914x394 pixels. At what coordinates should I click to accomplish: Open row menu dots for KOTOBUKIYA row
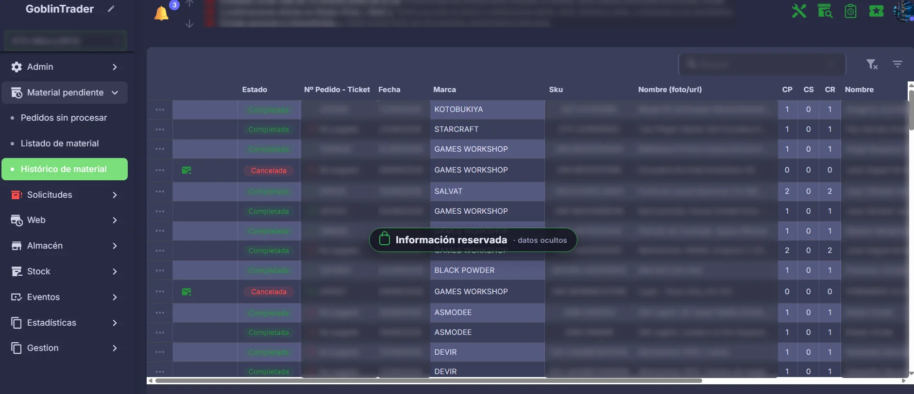(x=160, y=110)
